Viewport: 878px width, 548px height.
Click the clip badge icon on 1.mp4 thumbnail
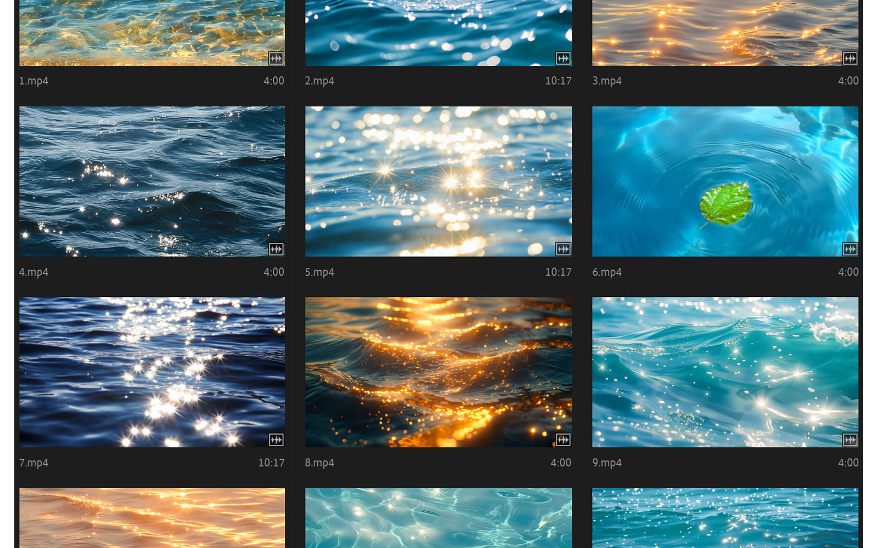tap(276, 58)
